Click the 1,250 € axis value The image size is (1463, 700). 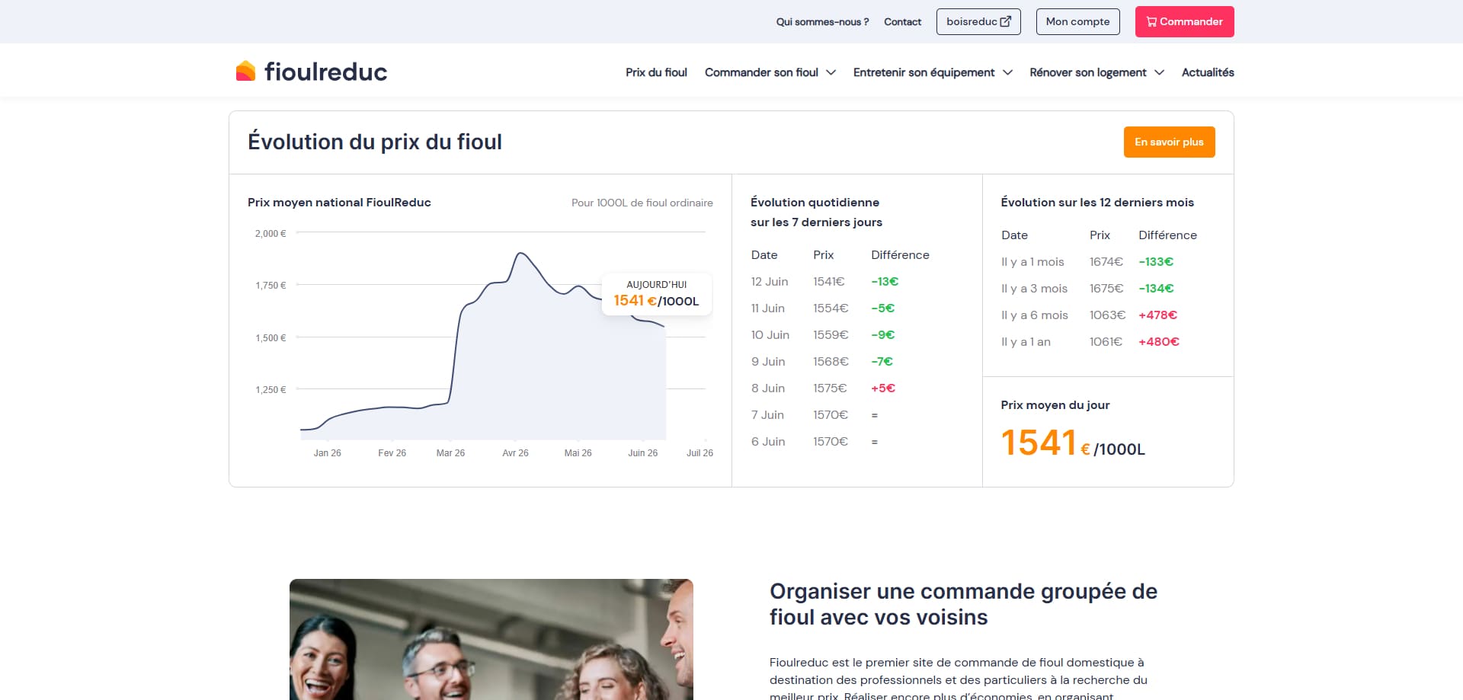[271, 390]
